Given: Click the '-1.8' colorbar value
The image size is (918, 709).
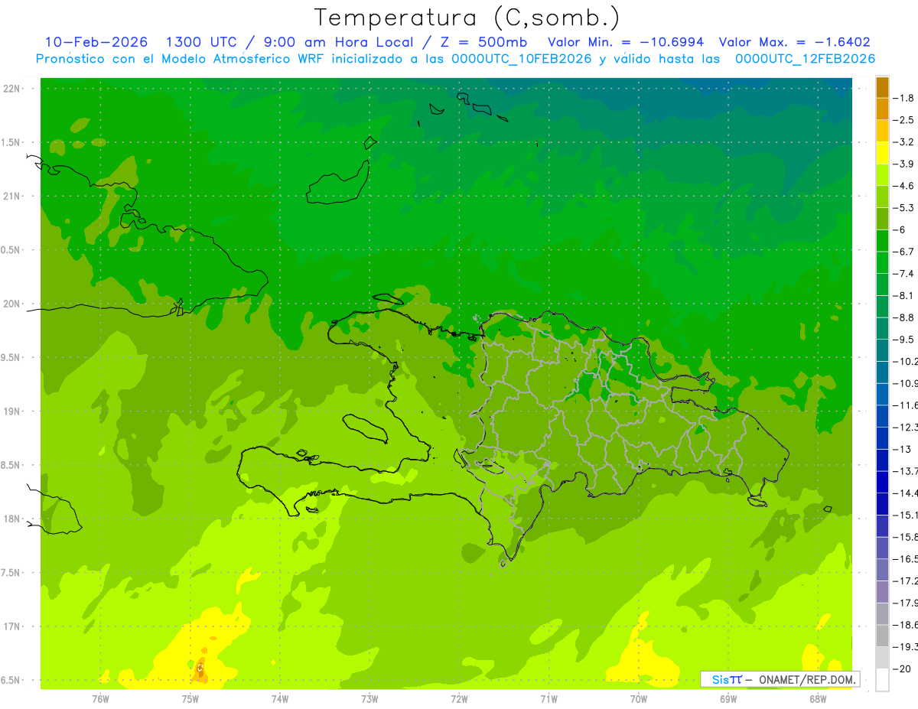Looking at the screenshot, I should click(904, 98).
